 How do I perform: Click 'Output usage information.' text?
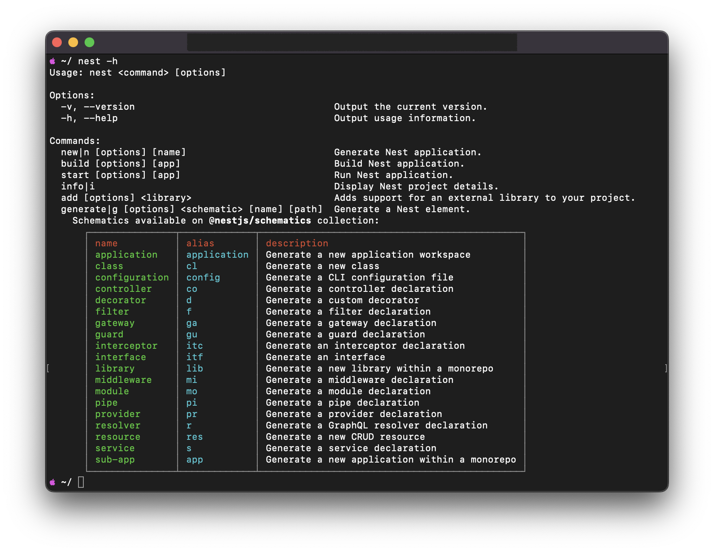[x=405, y=118]
